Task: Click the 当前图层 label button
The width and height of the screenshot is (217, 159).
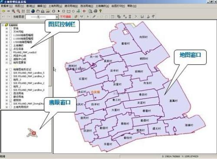Action: tap(19, 17)
